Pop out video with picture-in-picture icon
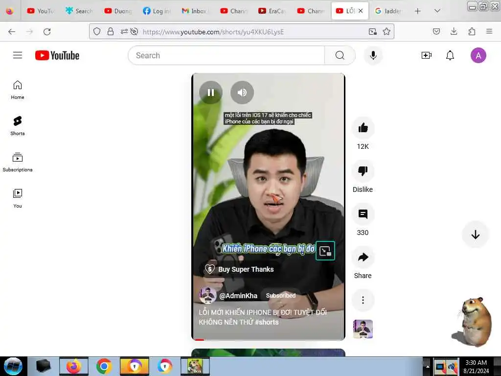Image resolution: width=501 pixels, height=376 pixels. pos(325,251)
